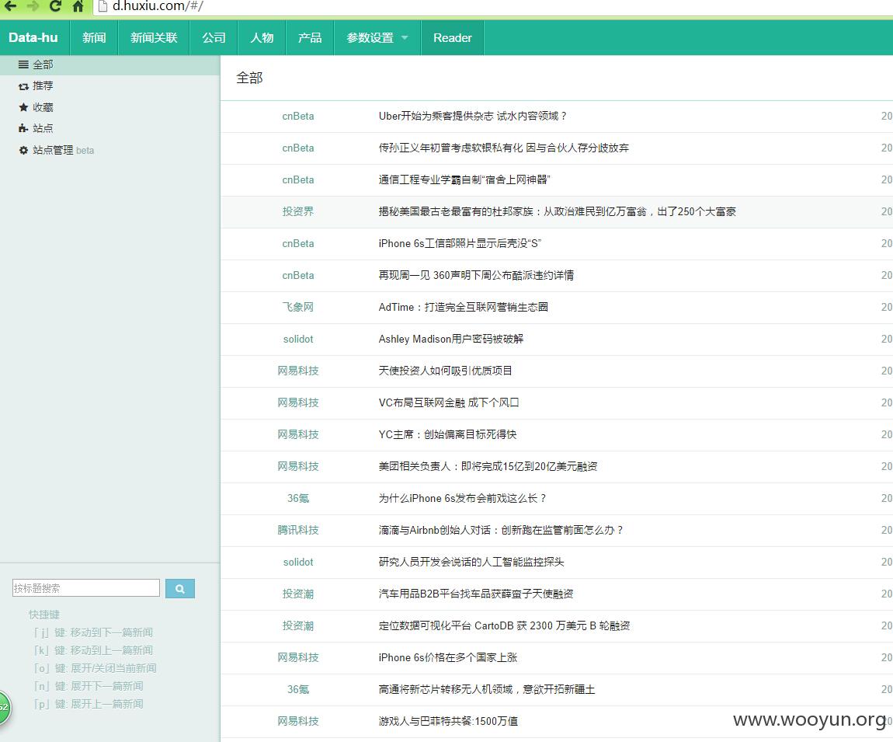Click 投资界 source in 杜邦家族 row
The image size is (893, 742).
click(x=298, y=212)
